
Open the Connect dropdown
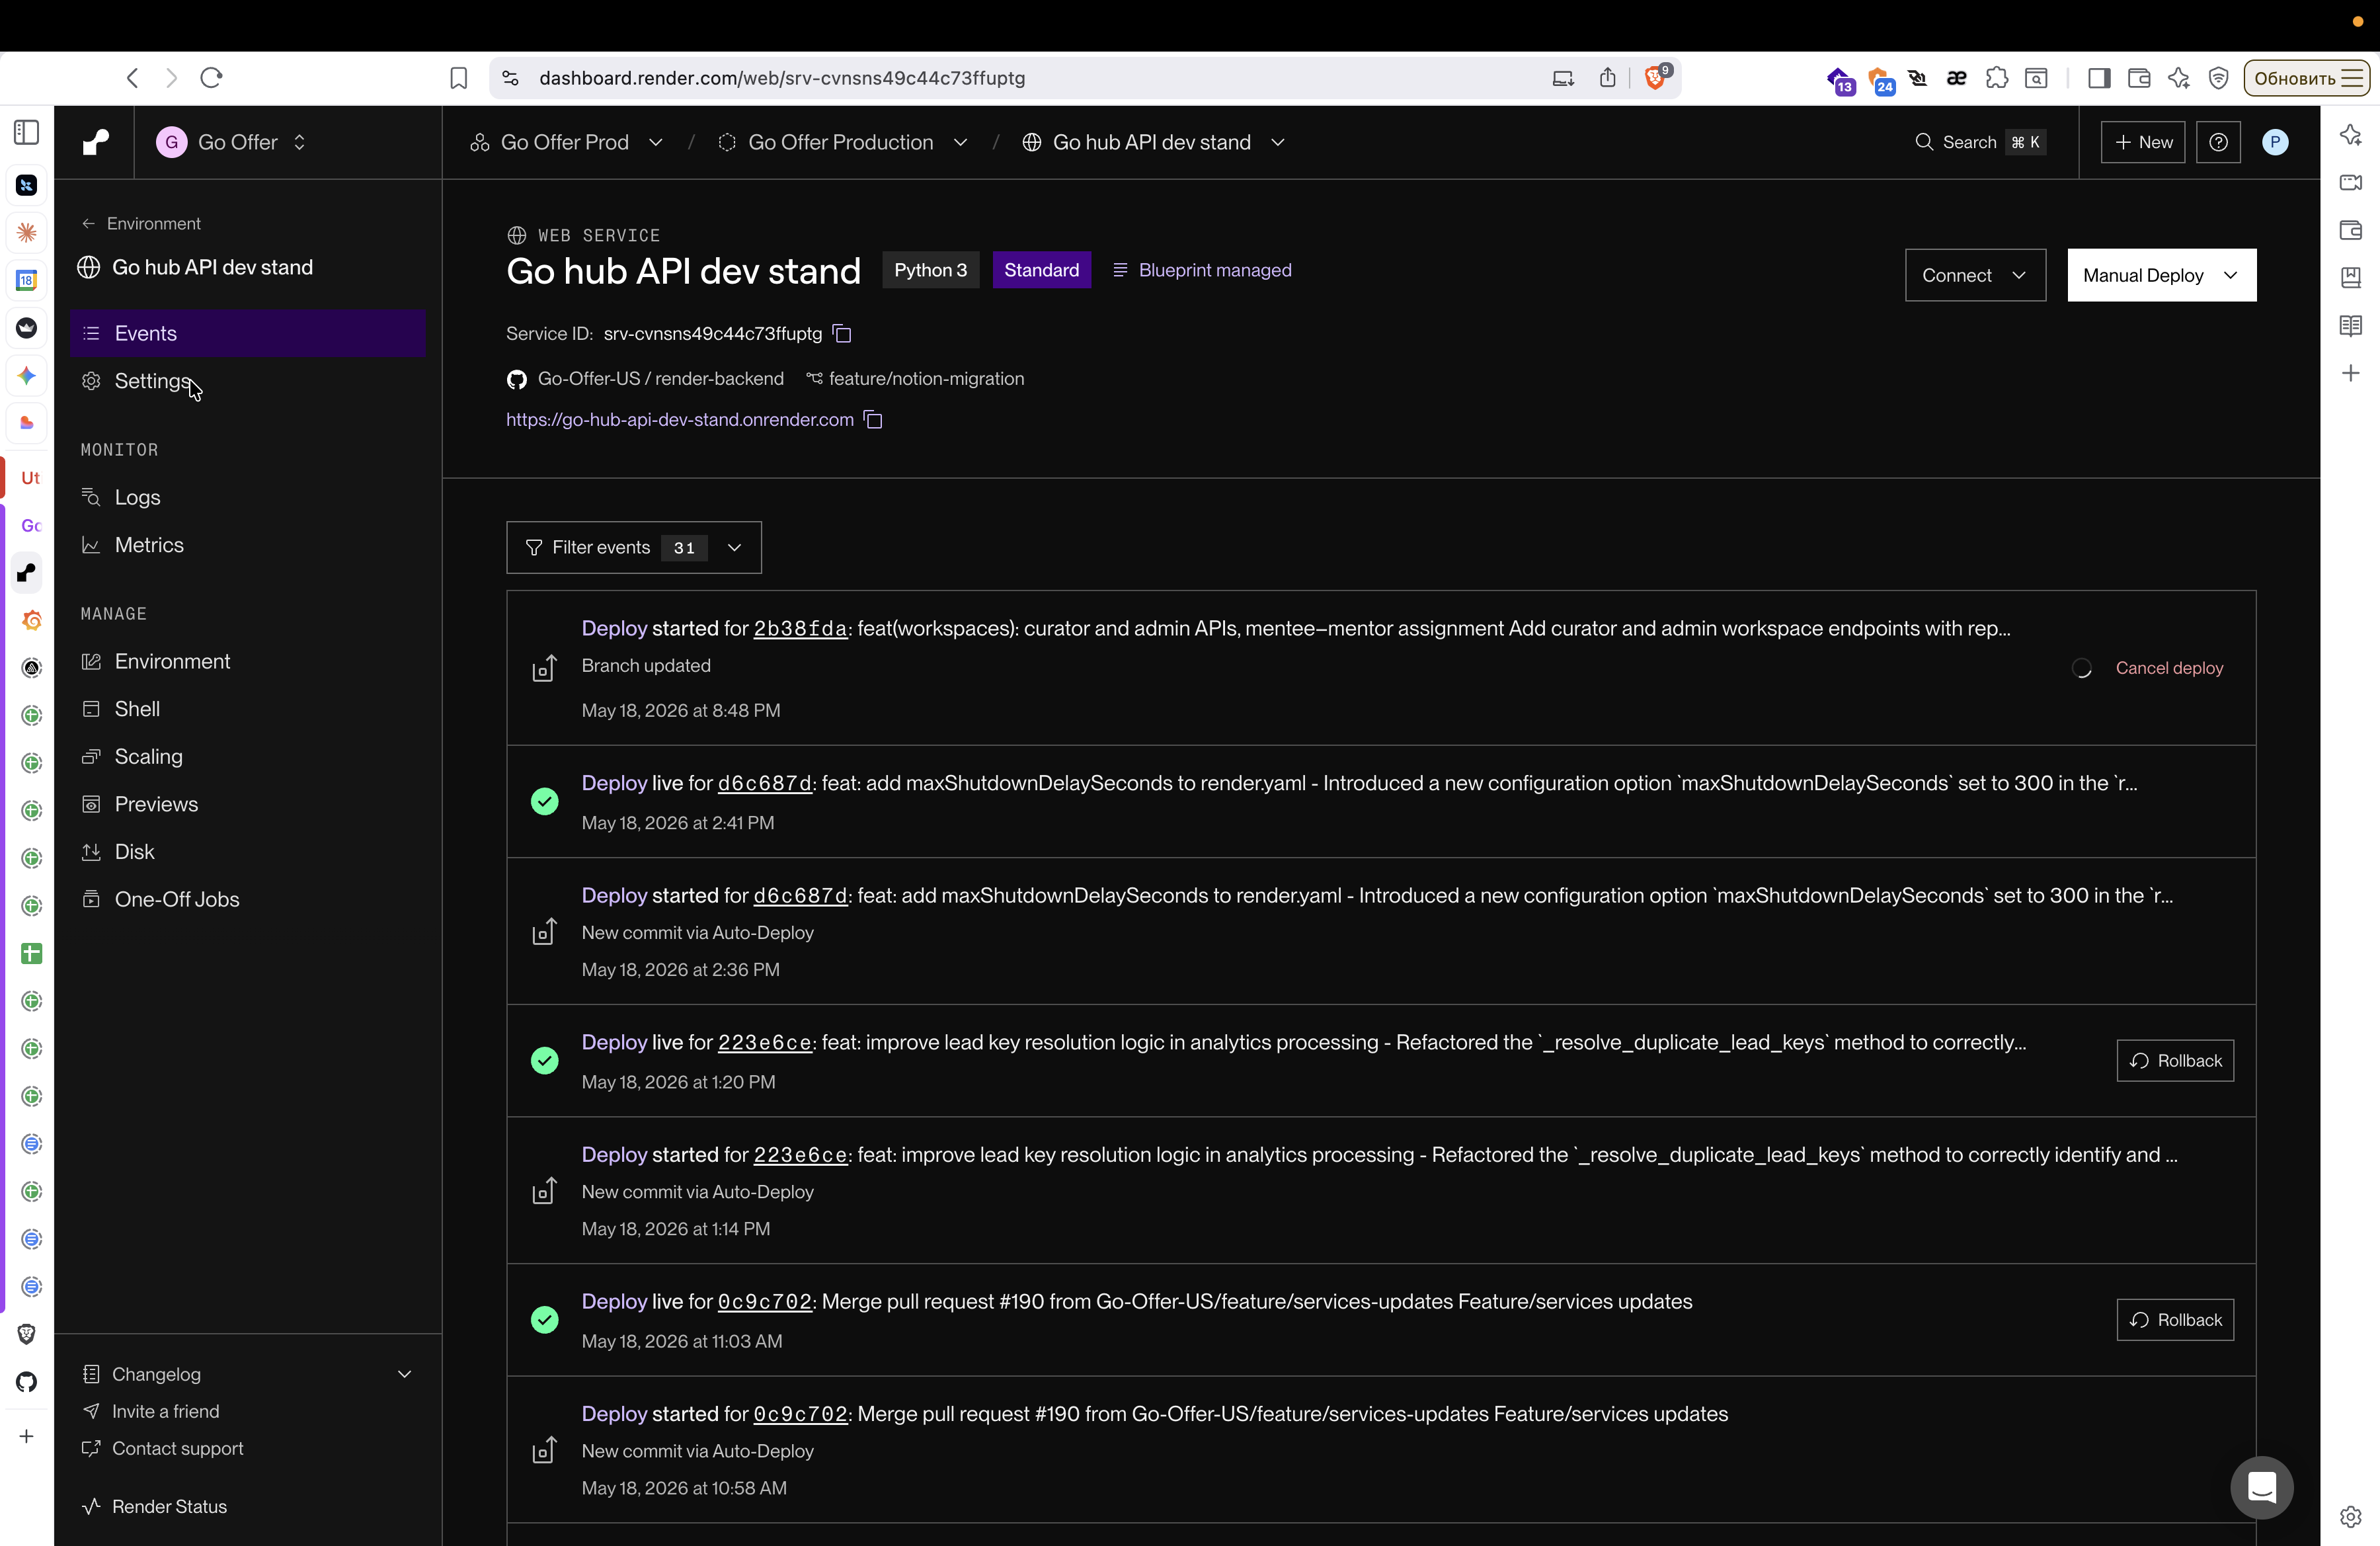[1975, 275]
